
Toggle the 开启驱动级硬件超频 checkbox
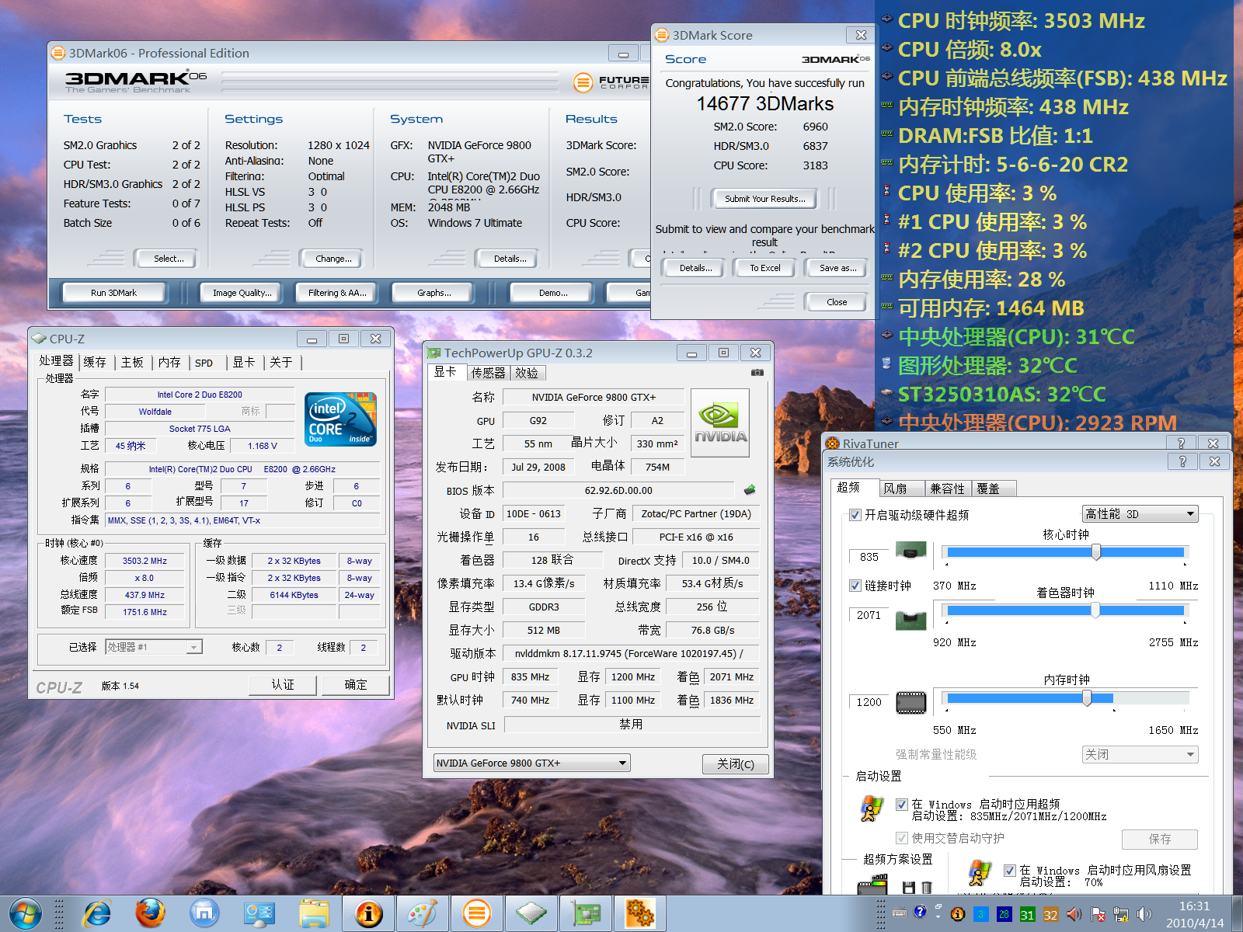tap(855, 515)
